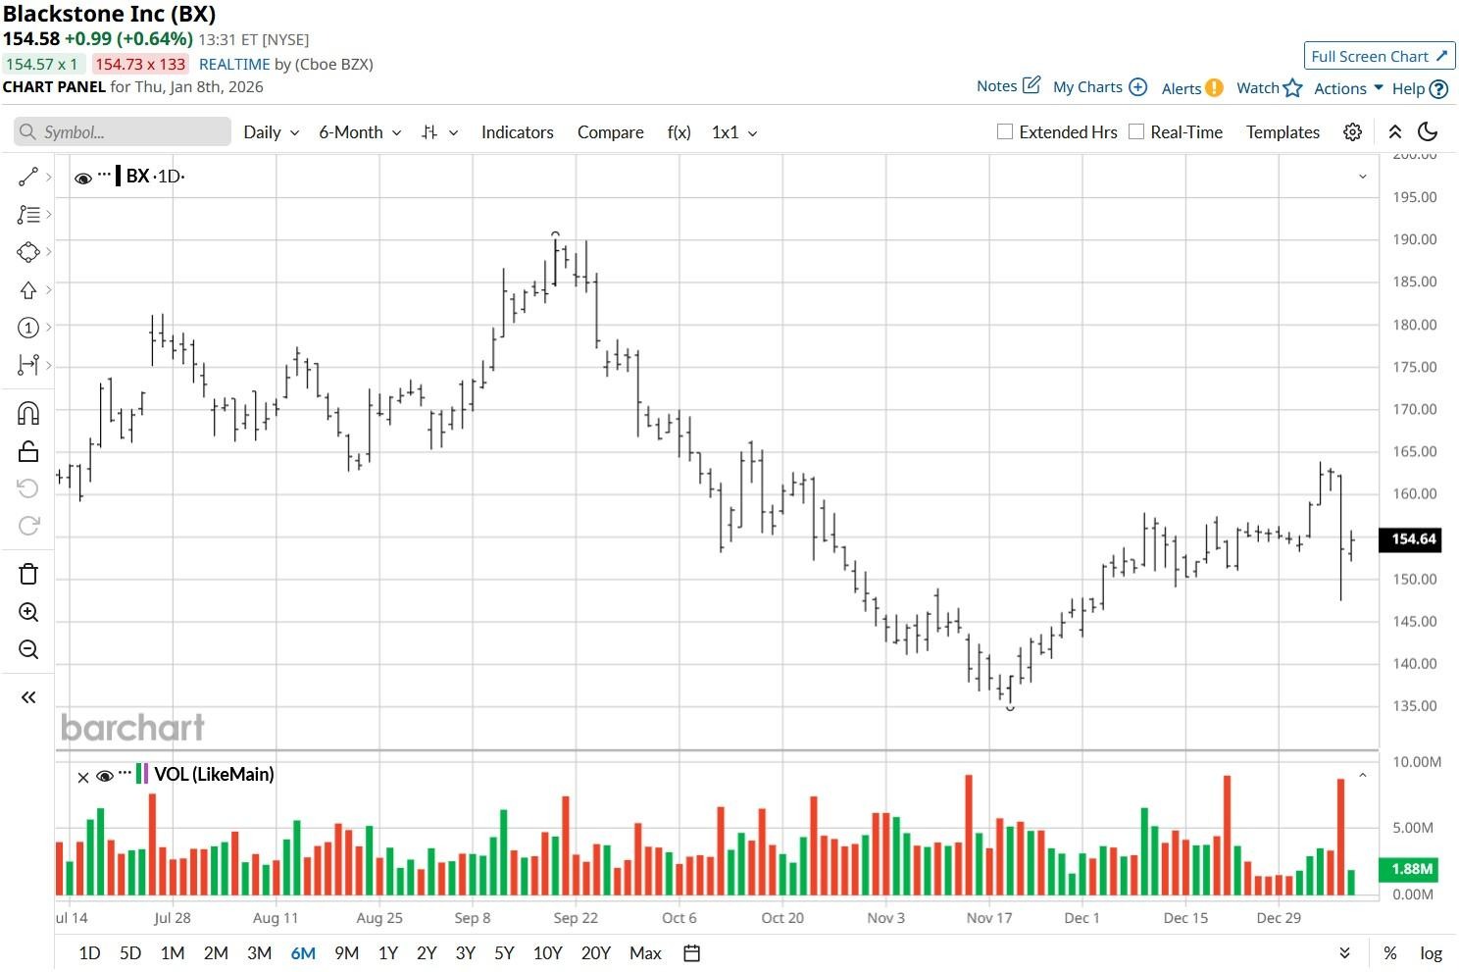Open the My Charts link
This screenshot has width=1459, height=972.
coord(1087,87)
